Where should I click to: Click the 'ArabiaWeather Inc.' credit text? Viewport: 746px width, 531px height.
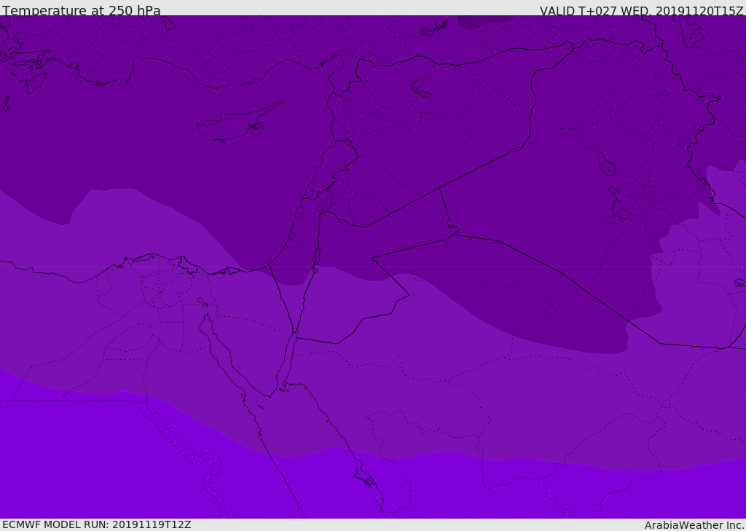point(694,525)
